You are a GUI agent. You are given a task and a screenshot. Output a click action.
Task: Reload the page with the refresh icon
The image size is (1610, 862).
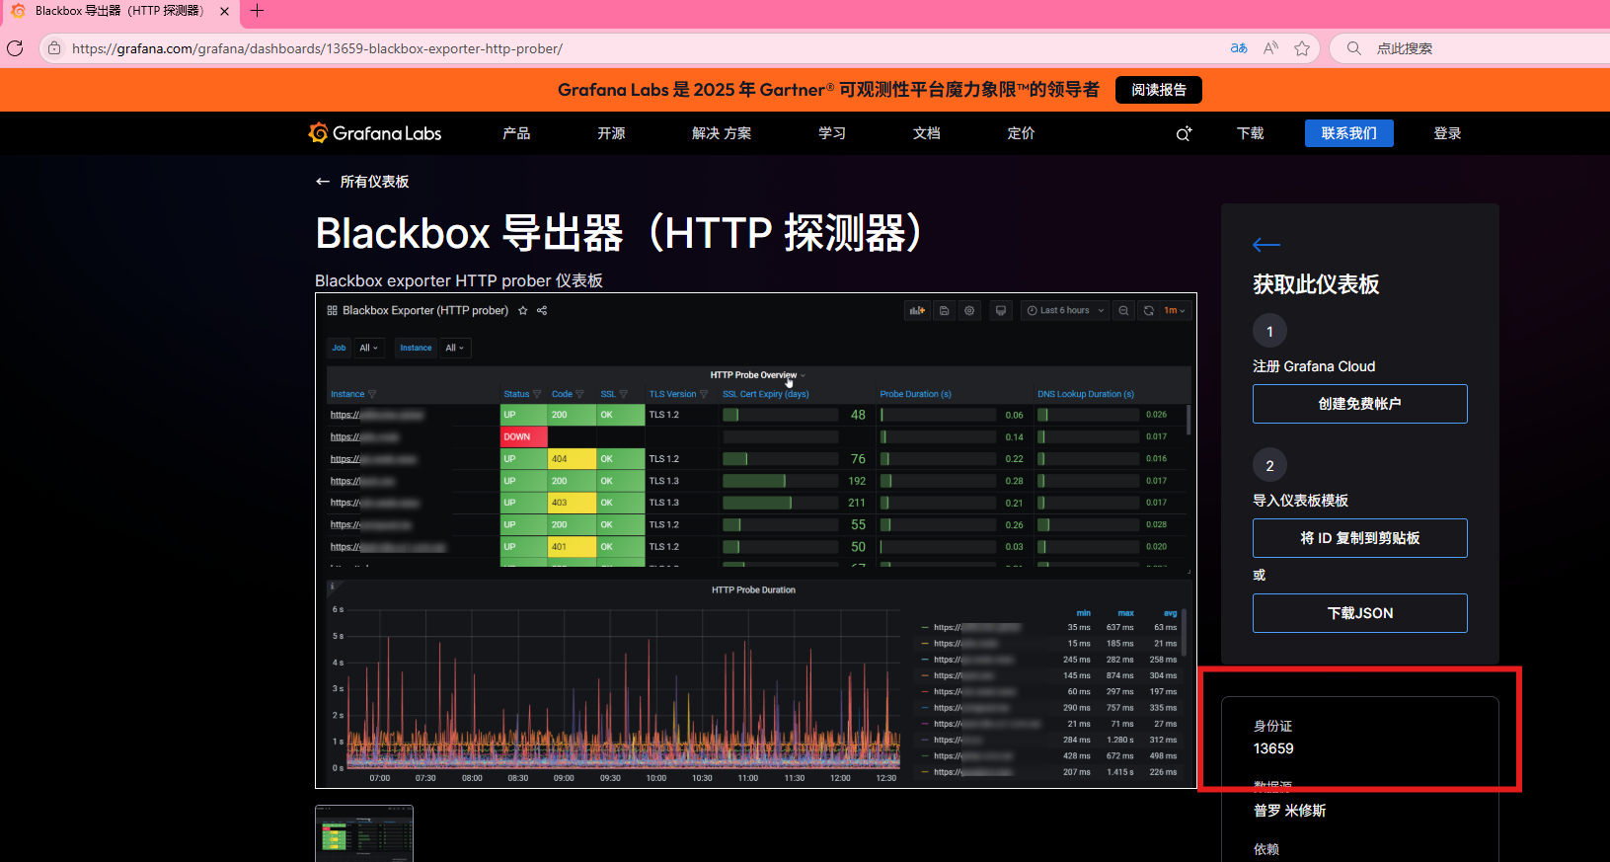pos(15,48)
